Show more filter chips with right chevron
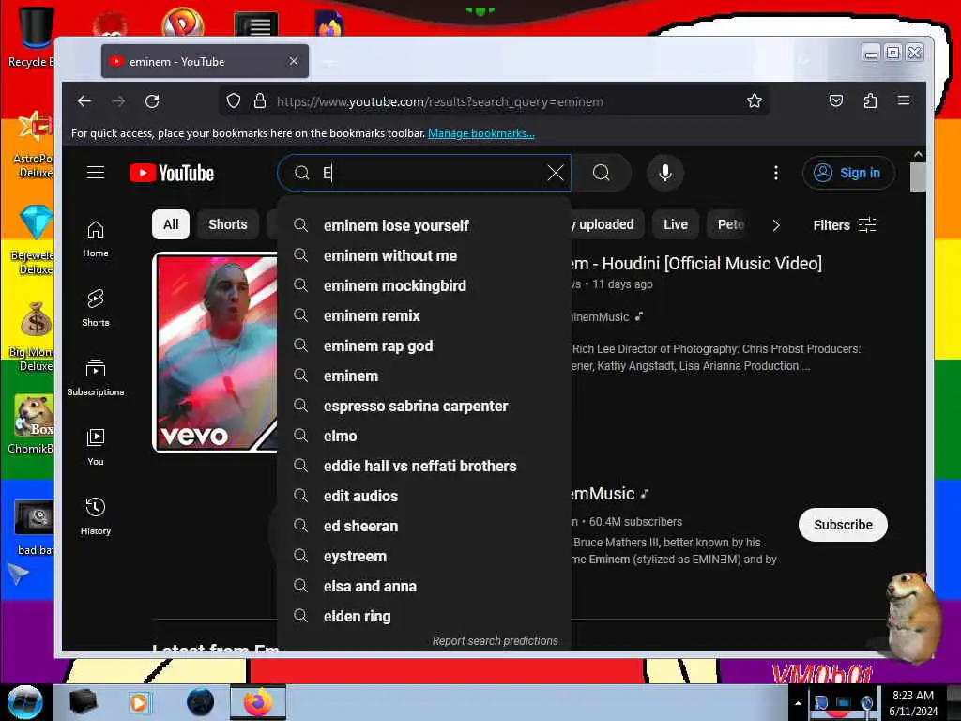Screen dimensions: 961x721 pos(776,225)
